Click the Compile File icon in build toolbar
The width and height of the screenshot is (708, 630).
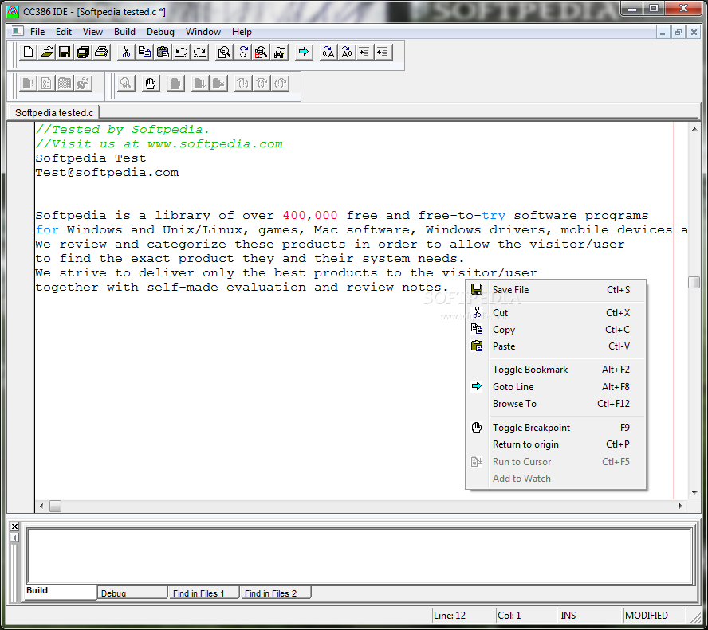point(28,84)
